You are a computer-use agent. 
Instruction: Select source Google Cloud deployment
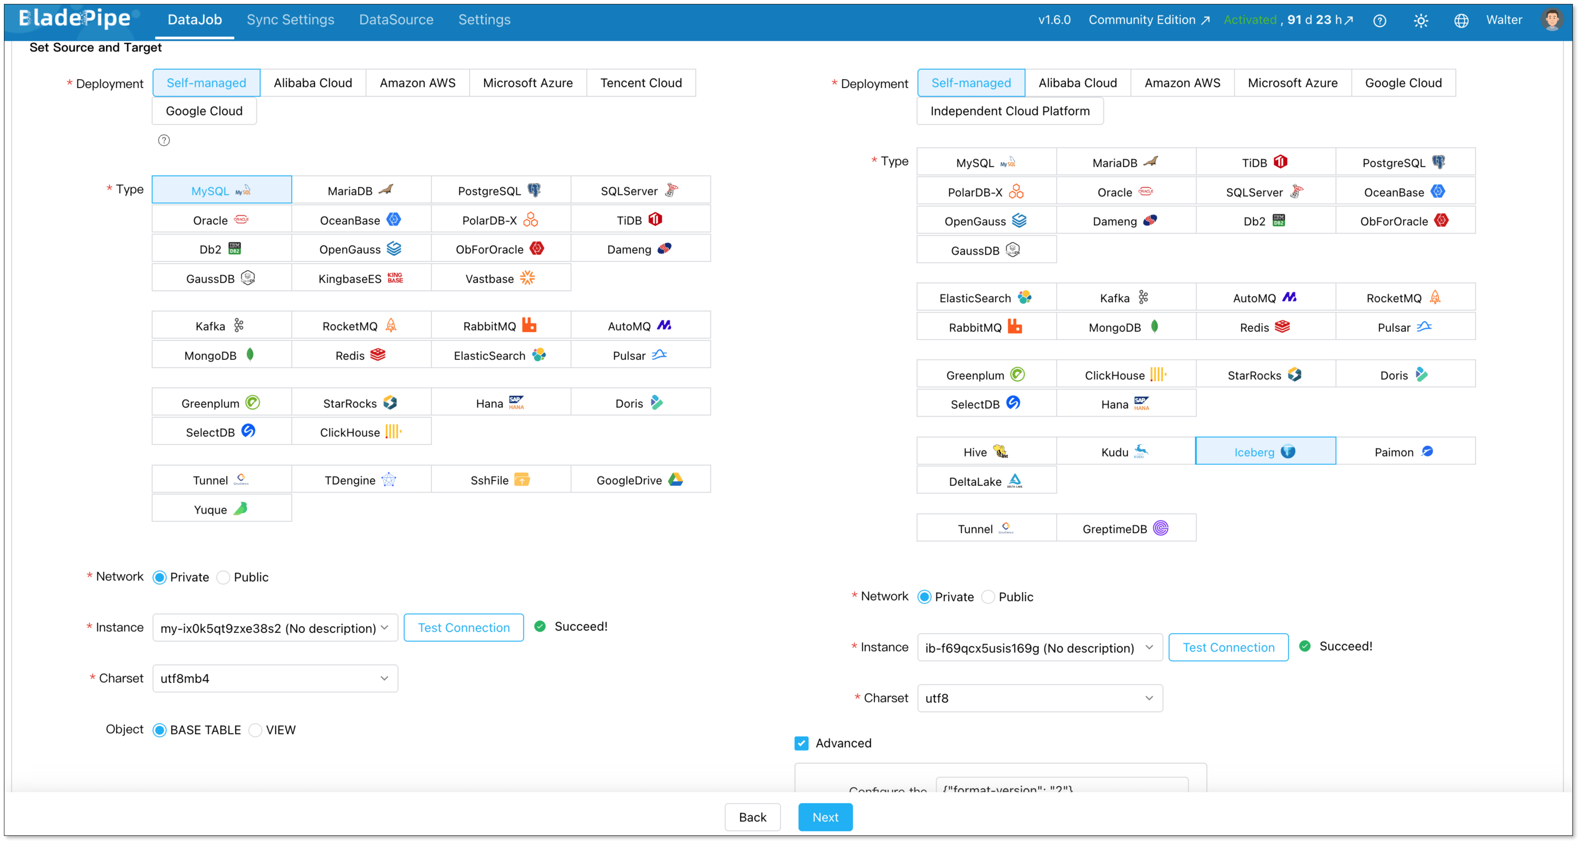coord(204,111)
